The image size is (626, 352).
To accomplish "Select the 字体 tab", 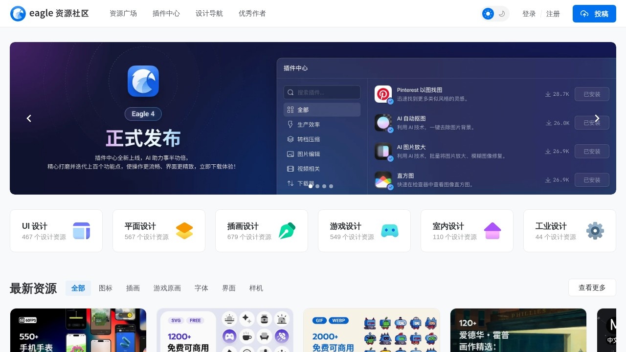I will pos(201,288).
